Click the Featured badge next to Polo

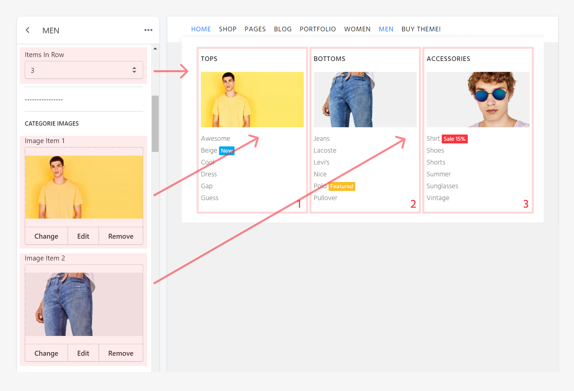point(341,186)
